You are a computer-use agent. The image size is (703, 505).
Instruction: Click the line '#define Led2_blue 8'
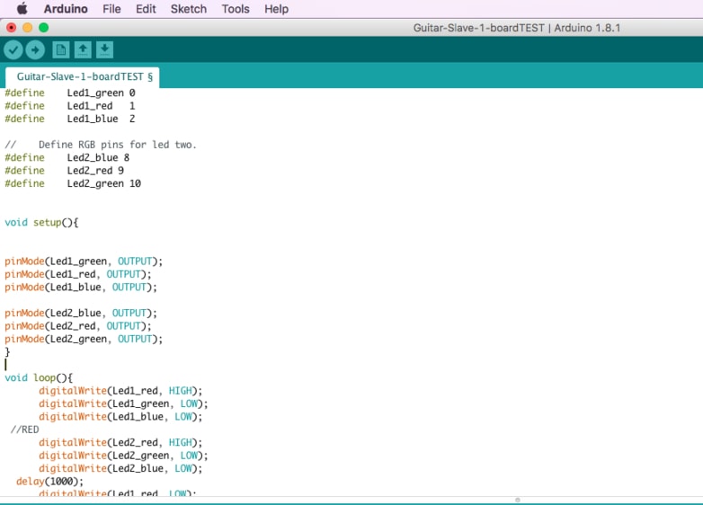[x=67, y=158]
